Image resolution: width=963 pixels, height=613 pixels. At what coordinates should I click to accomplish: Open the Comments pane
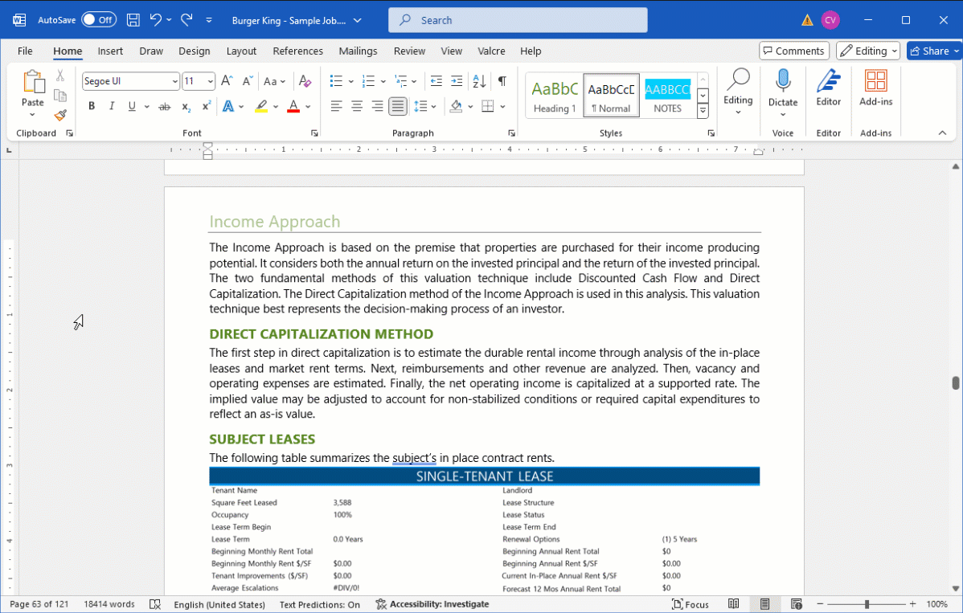coord(794,51)
